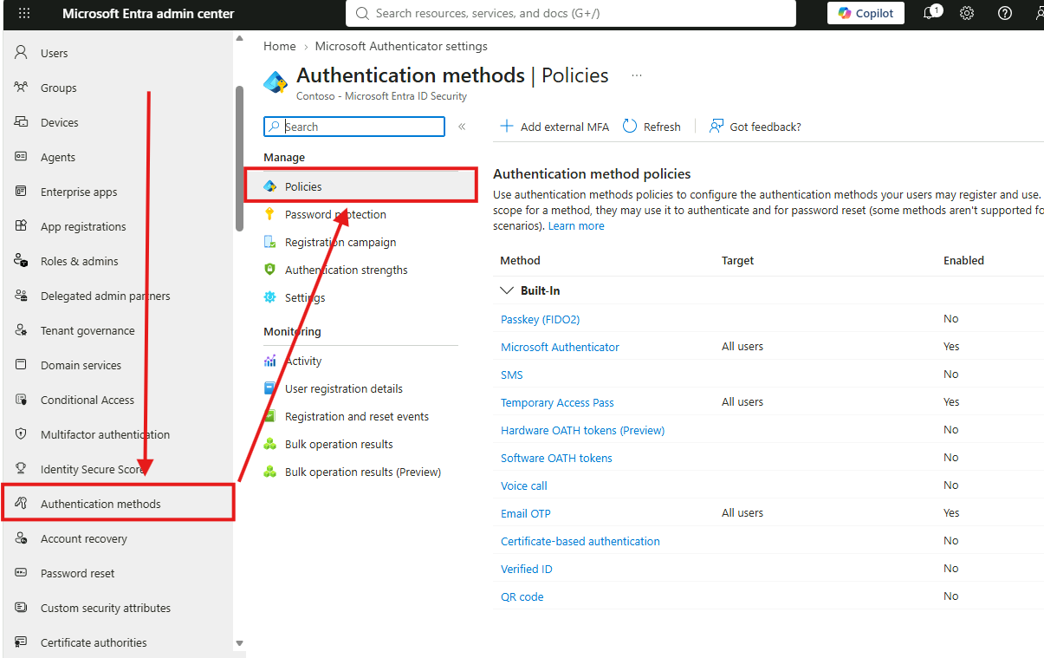
Task: Click the Groups icon in sidebar
Action: 22,88
